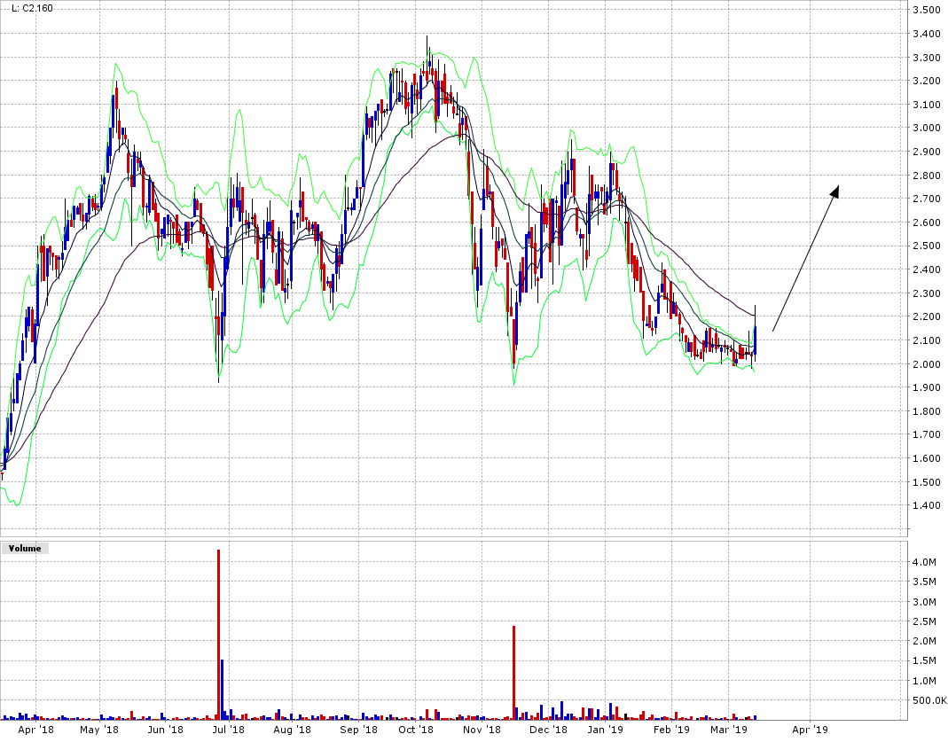
Task: Click the Nov '18 date label
Action: [482, 730]
